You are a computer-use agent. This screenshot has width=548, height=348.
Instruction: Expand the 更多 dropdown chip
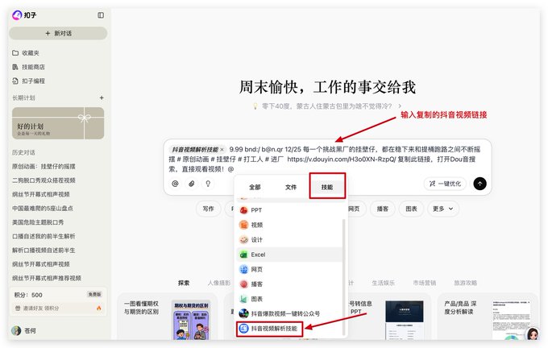click(x=442, y=209)
